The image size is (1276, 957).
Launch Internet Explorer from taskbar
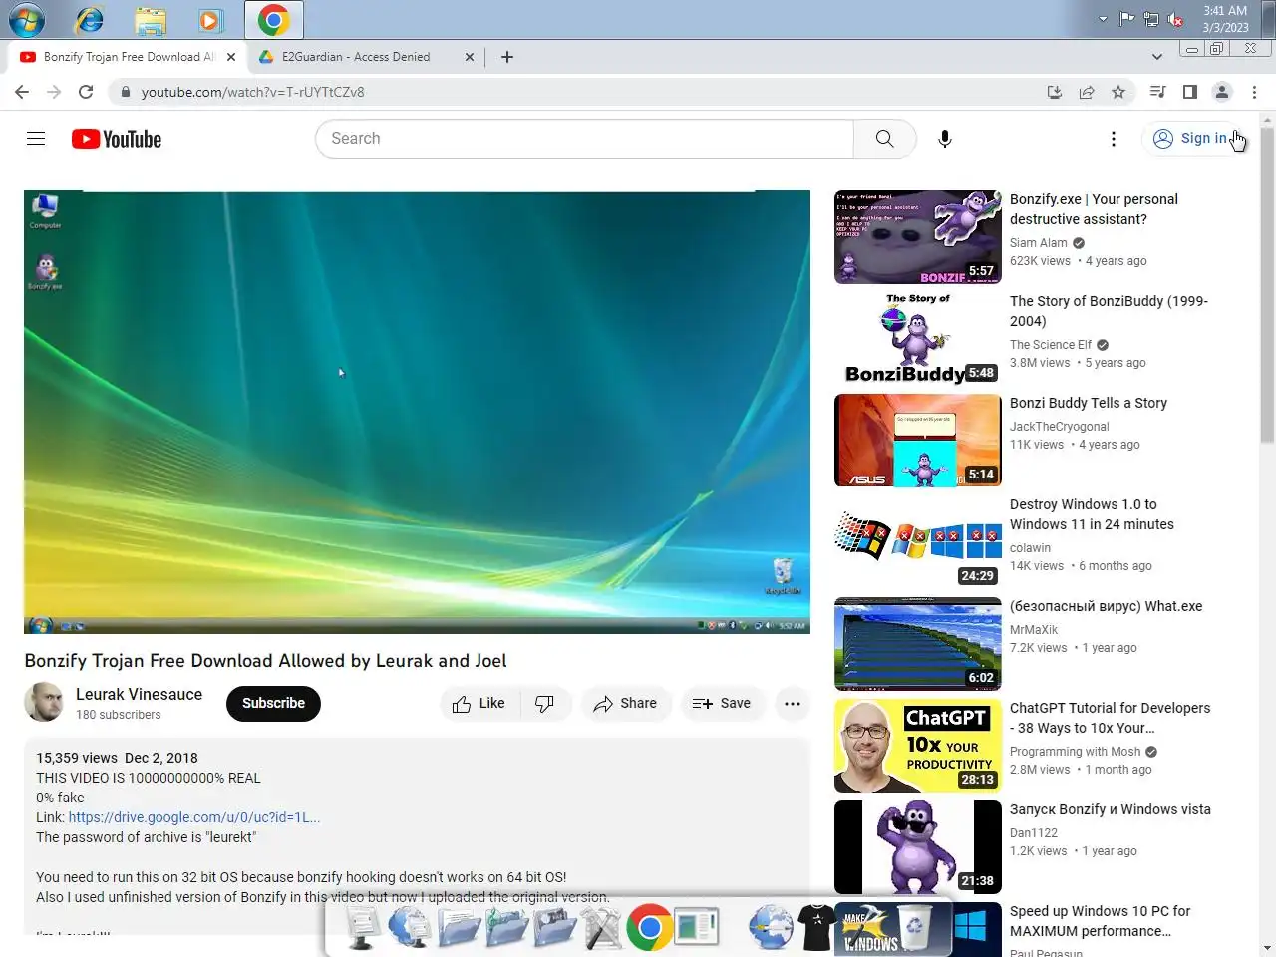pos(90,19)
